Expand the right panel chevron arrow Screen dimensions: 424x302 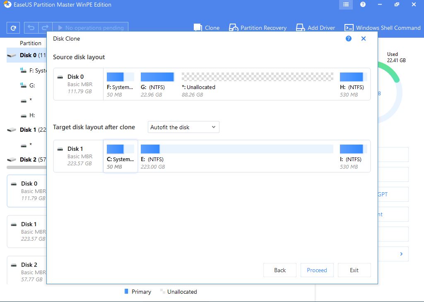tap(401, 254)
